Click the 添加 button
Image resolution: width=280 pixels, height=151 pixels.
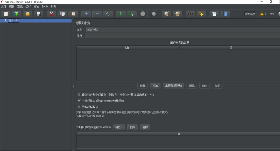(155, 86)
